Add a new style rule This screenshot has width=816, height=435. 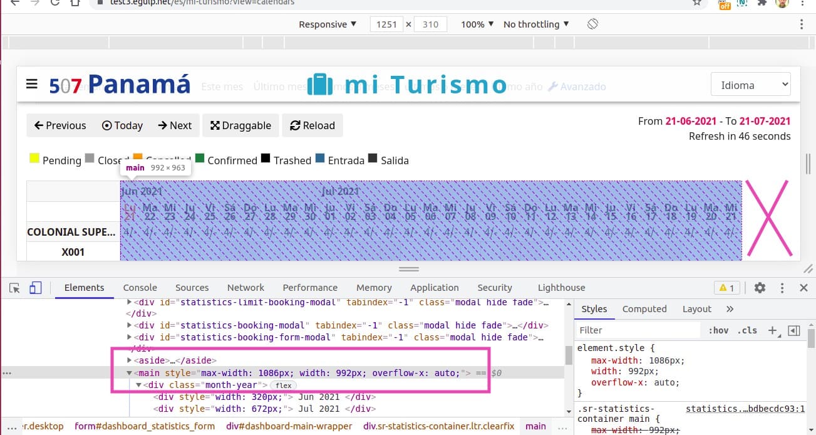coord(772,330)
